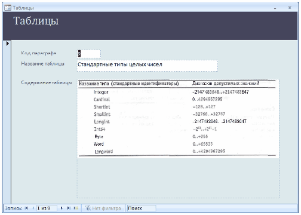The height and width of the screenshot is (215, 301).
Task: Click the Нет фильтра filter indicator
Action: point(103,208)
